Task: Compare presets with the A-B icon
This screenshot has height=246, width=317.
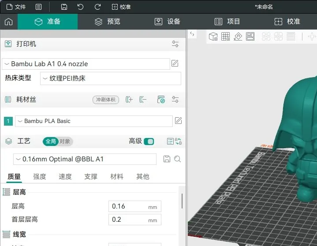Action: 178,141
